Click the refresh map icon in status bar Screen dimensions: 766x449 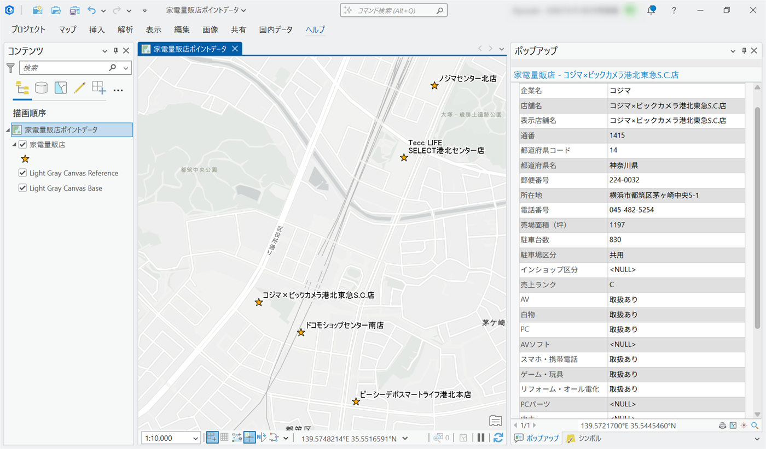pos(498,438)
